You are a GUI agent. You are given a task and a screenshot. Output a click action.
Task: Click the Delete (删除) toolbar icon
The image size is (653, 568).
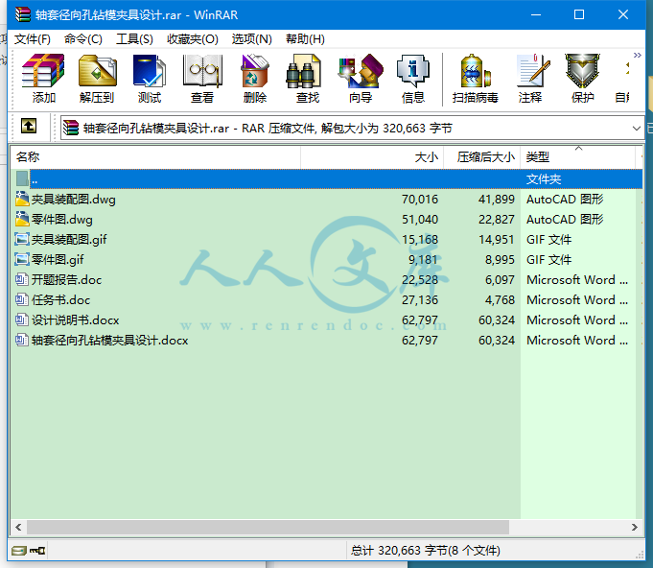point(254,79)
